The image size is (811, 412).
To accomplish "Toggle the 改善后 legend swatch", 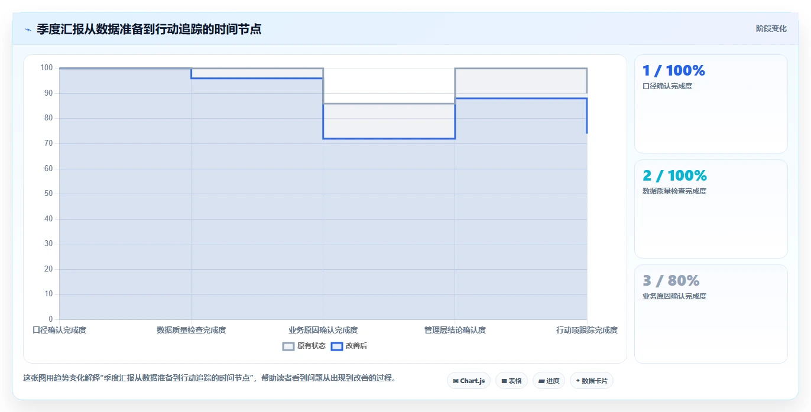I will click(337, 346).
